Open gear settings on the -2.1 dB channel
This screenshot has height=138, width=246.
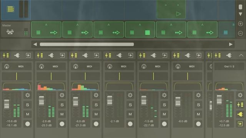(x=130, y=95)
